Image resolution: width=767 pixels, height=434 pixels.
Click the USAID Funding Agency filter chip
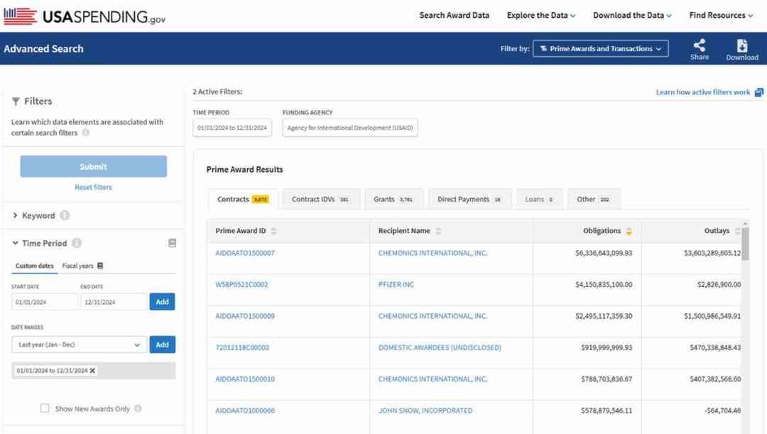click(x=350, y=128)
